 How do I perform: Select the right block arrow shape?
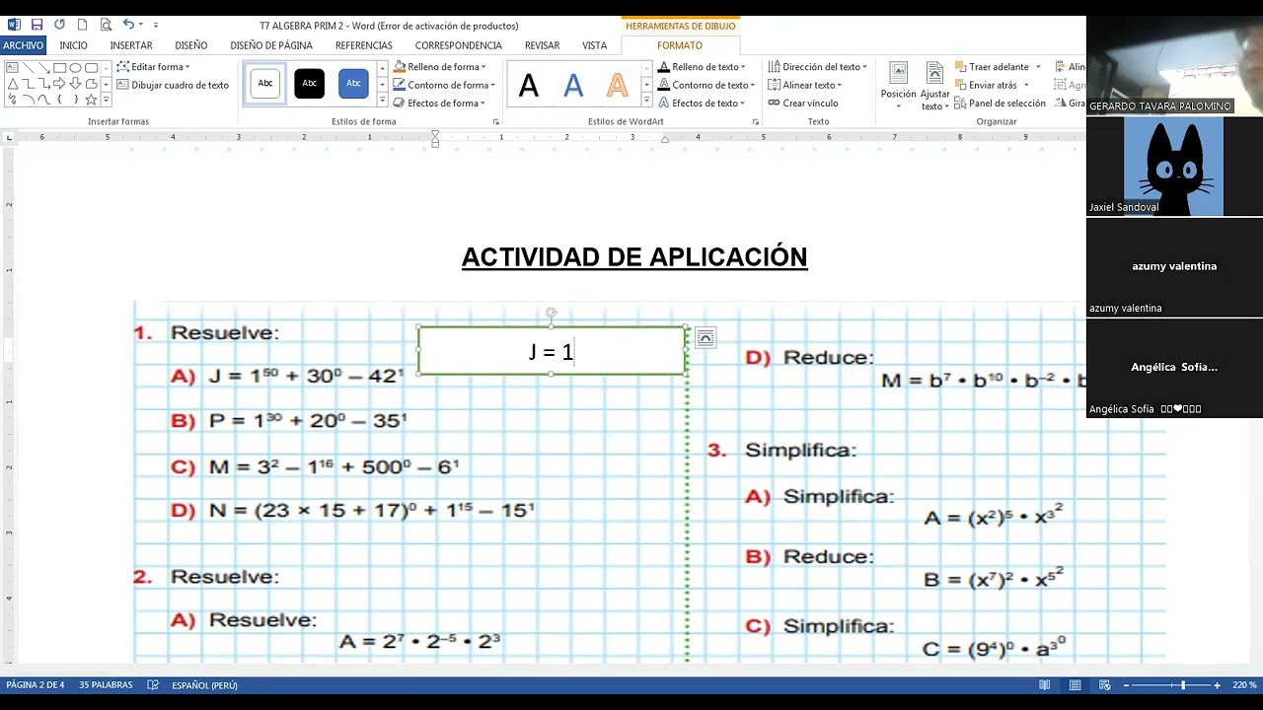point(60,84)
